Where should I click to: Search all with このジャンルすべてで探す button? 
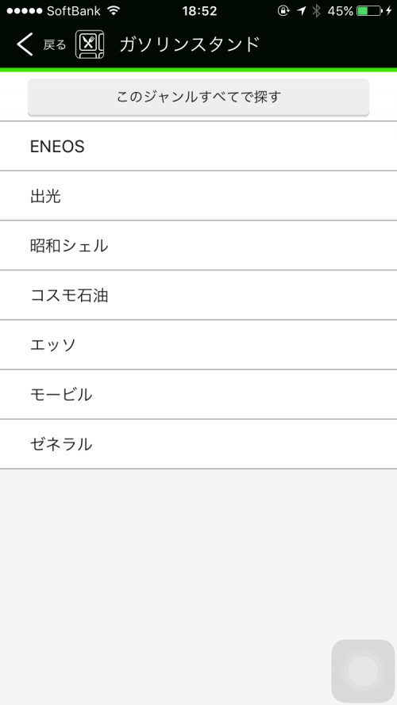point(198,97)
